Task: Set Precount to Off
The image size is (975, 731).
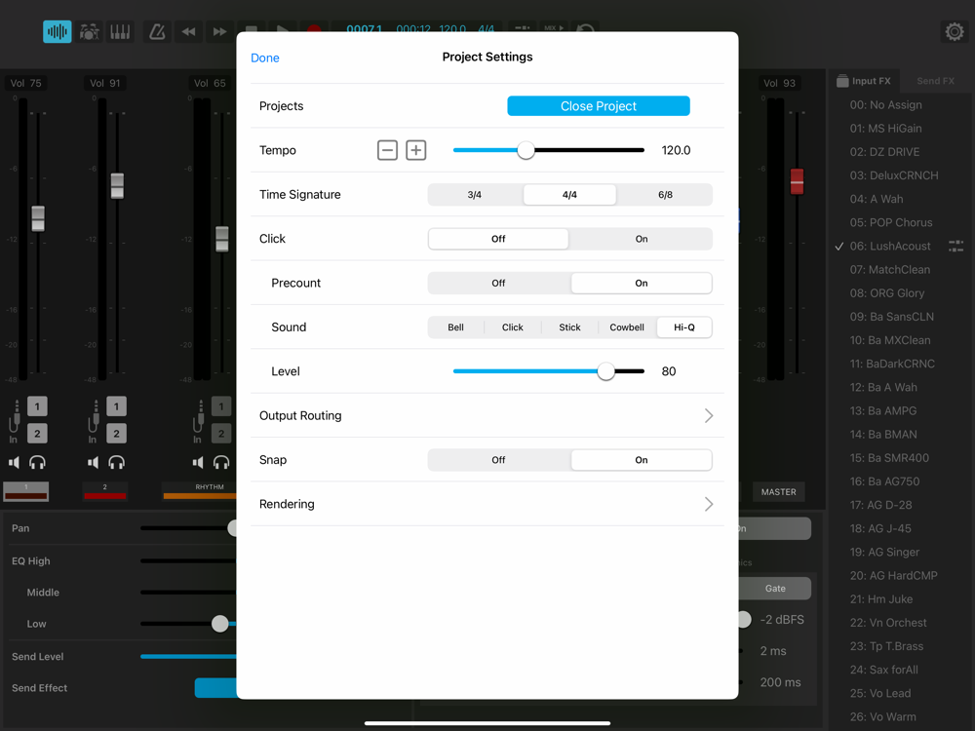Action: 498,283
